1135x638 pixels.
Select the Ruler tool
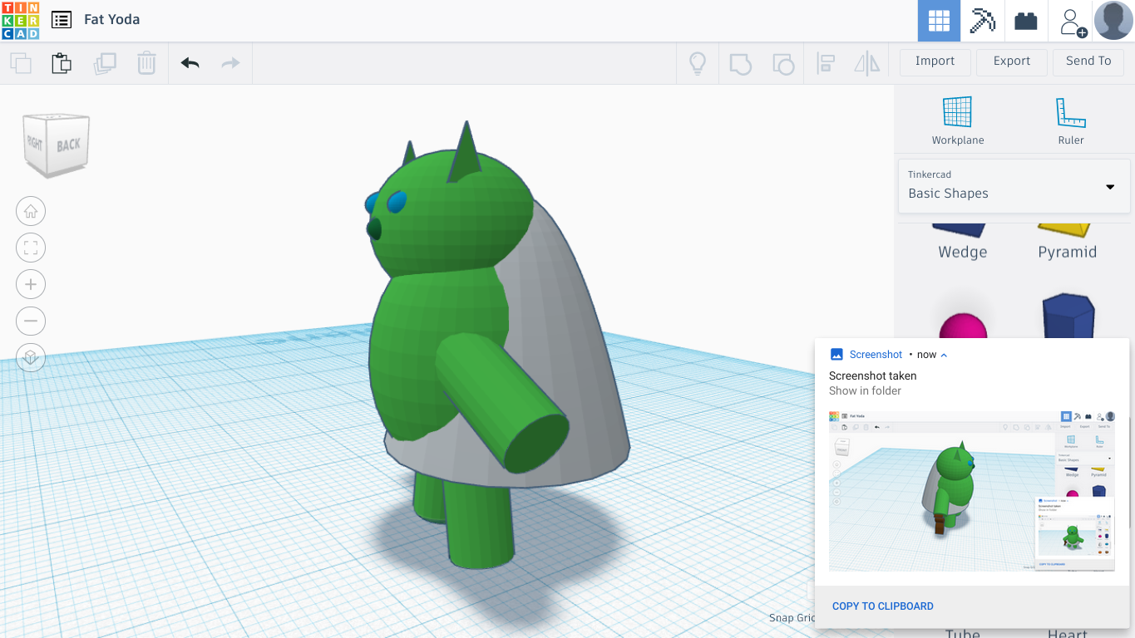[1071, 120]
